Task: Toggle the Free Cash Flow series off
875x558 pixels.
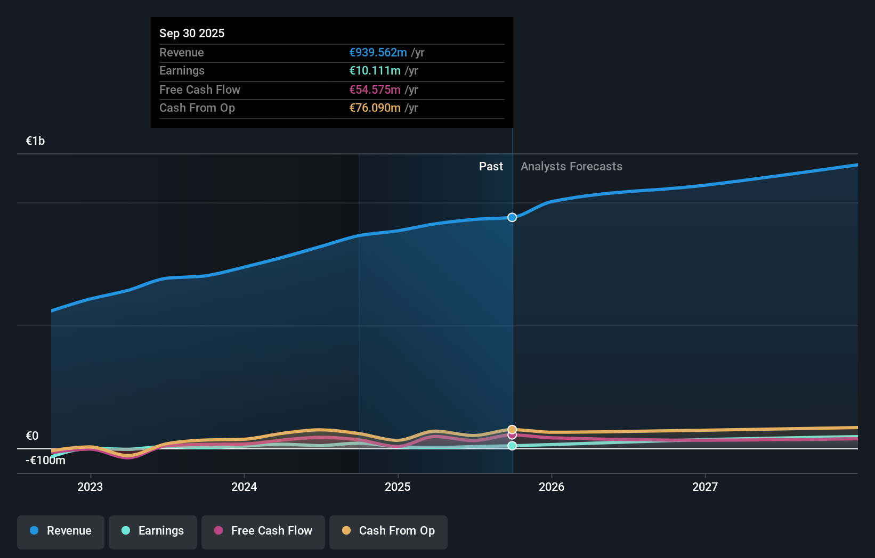Action: click(x=263, y=531)
